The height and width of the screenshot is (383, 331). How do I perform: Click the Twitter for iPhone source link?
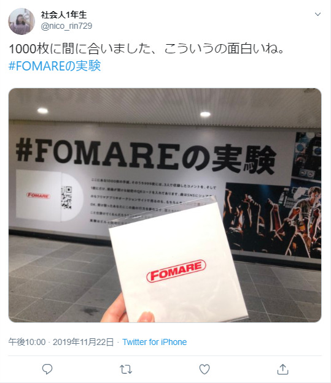pos(155,342)
